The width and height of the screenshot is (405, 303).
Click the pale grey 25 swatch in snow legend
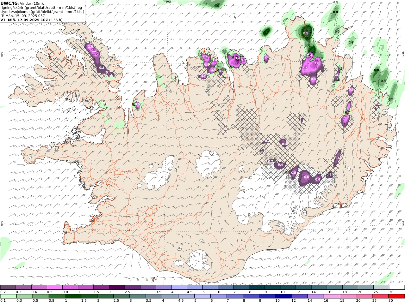coord(381,287)
